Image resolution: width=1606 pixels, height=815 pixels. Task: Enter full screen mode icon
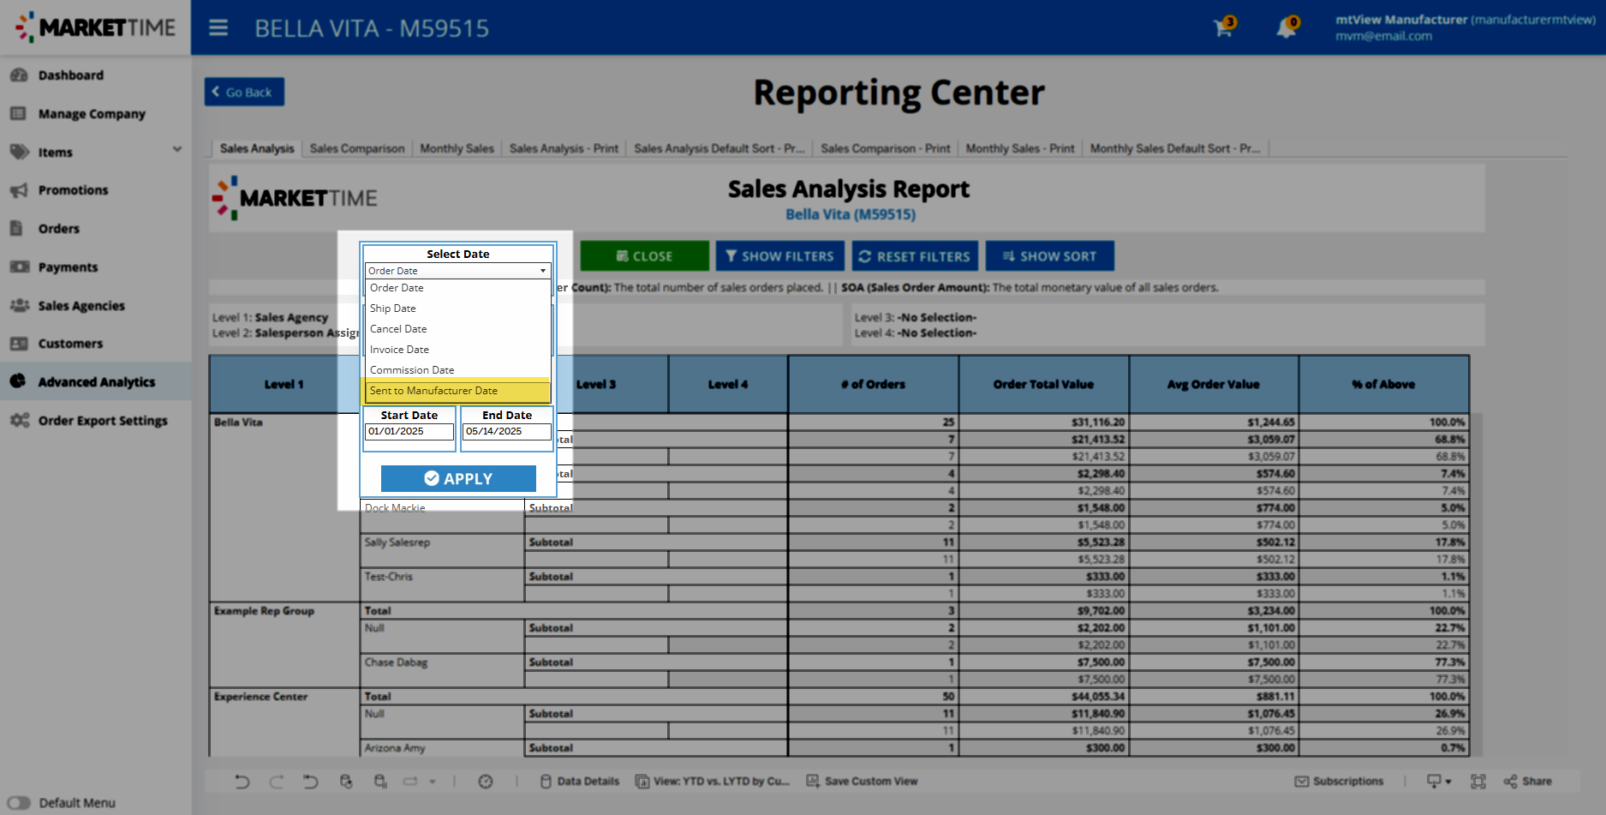pyautogui.click(x=1478, y=782)
